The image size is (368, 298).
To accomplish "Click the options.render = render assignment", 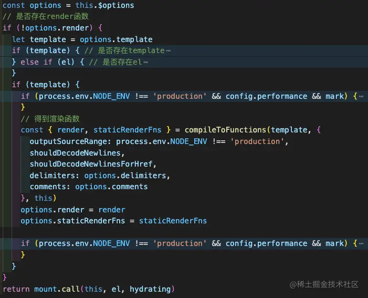I will (73, 210).
